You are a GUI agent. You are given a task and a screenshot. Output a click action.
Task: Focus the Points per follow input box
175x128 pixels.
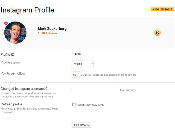point(76,75)
